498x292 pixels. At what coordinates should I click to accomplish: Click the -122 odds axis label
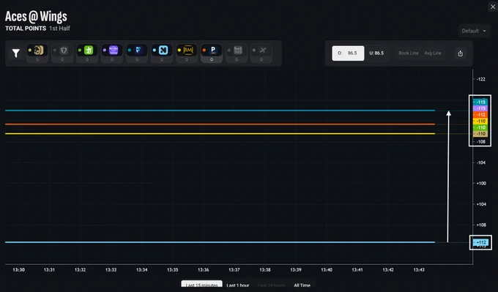click(x=481, y=79)
